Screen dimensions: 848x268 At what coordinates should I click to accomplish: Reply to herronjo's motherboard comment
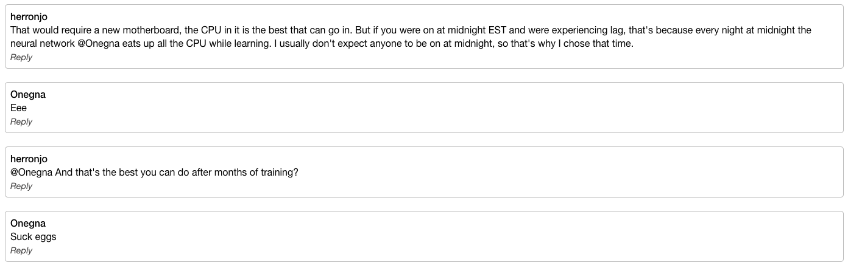[x=21, y=57]
